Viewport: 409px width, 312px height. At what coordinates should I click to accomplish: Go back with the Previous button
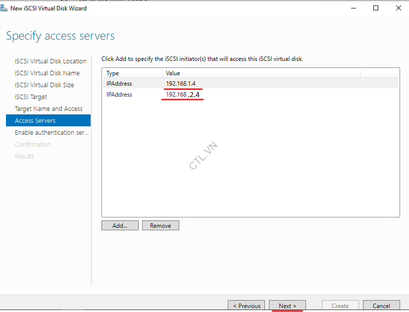coord(246,306)
